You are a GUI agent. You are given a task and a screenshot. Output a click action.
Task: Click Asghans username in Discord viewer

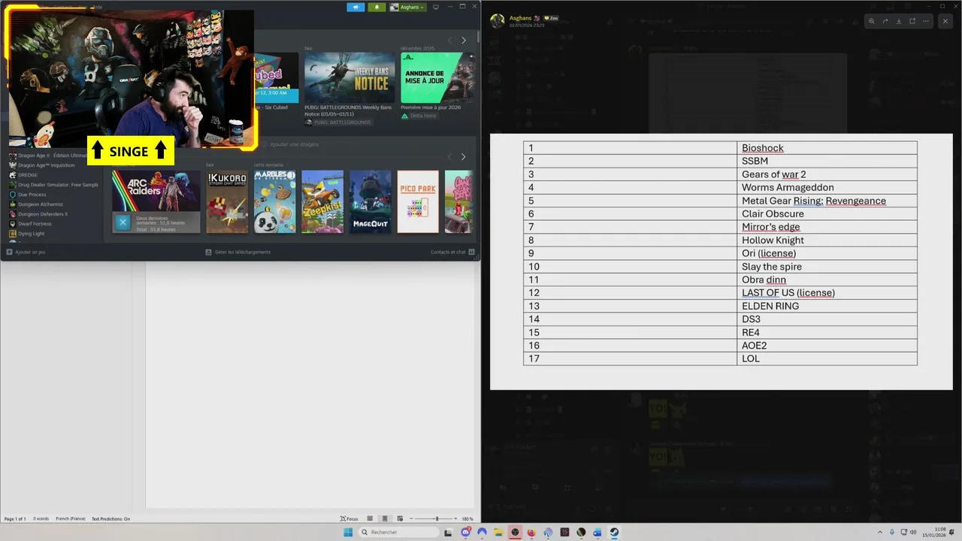point(520,17)
